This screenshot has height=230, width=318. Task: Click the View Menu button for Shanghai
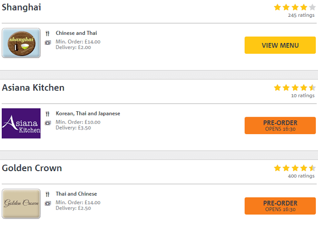point(280,45)
